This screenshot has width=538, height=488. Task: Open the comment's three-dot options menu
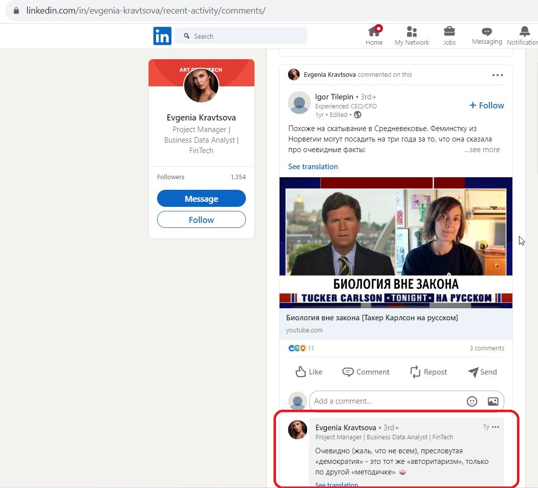[x=495, y=427]
